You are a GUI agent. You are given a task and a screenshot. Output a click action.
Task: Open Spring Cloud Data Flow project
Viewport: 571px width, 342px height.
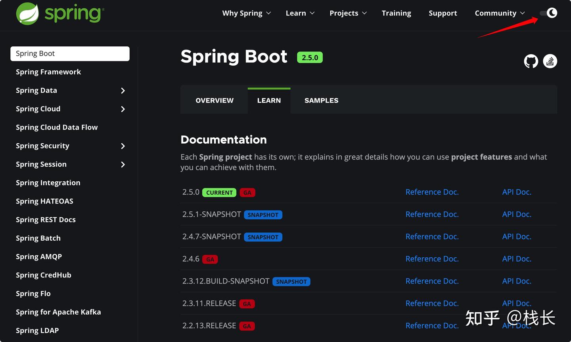click(x=57, y=127)
